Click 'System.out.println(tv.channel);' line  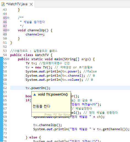point(55,76)
